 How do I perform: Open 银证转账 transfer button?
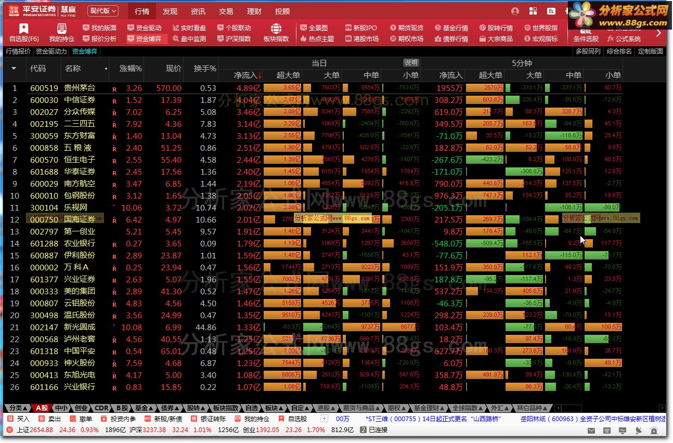pyautogui.click(x=209, y=419)
